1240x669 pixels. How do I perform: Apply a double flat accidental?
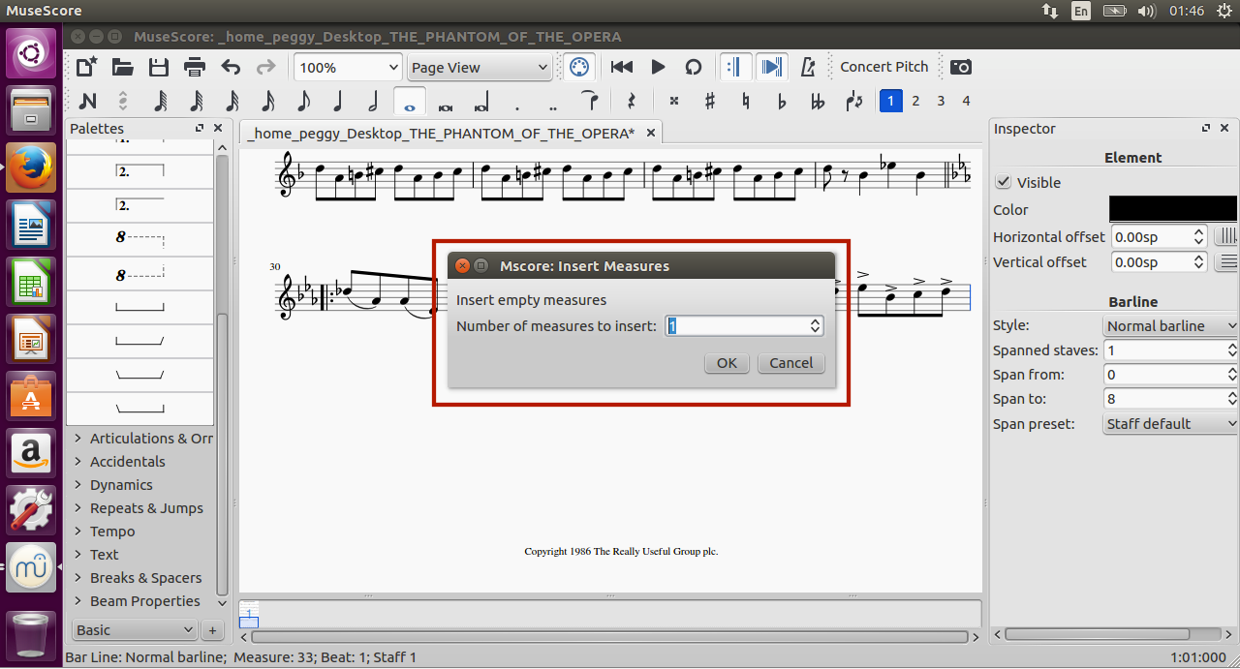pos(818,101)
